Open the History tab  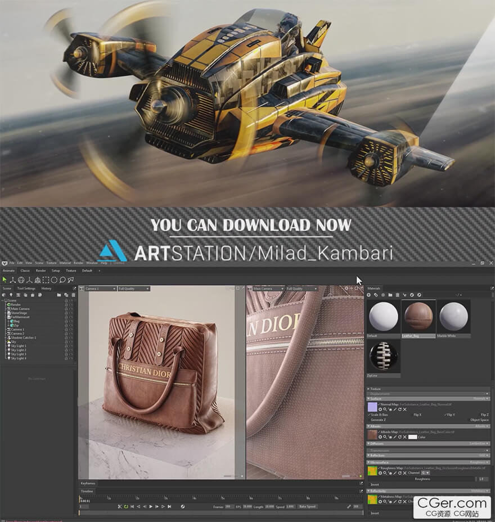click(x=46, y=289)
